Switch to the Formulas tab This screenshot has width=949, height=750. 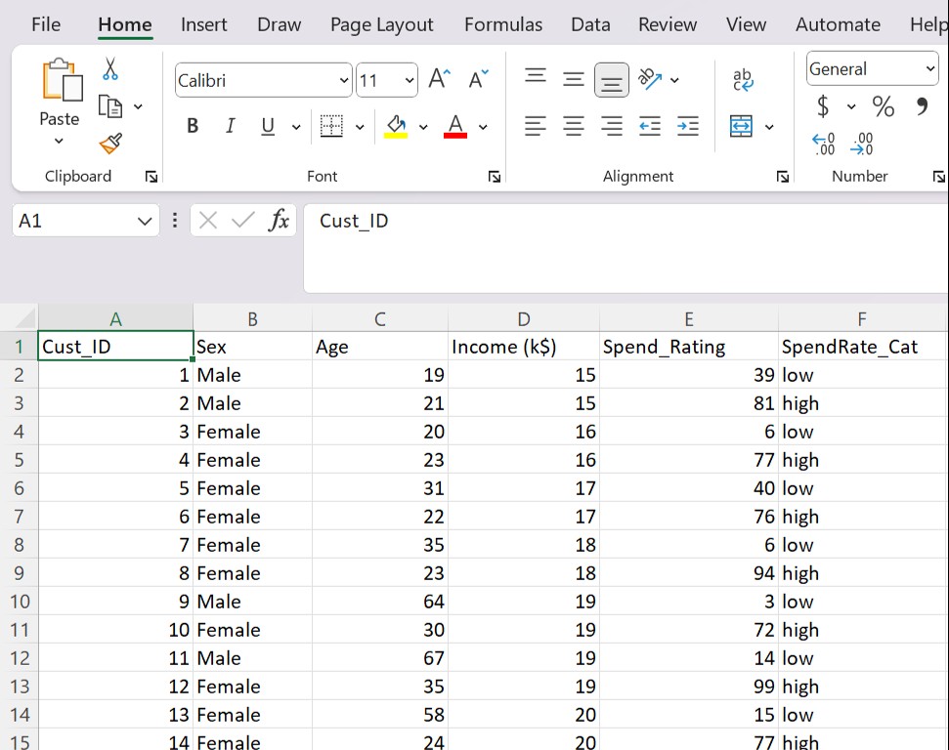pyautogui.click(x=503, y=24)
